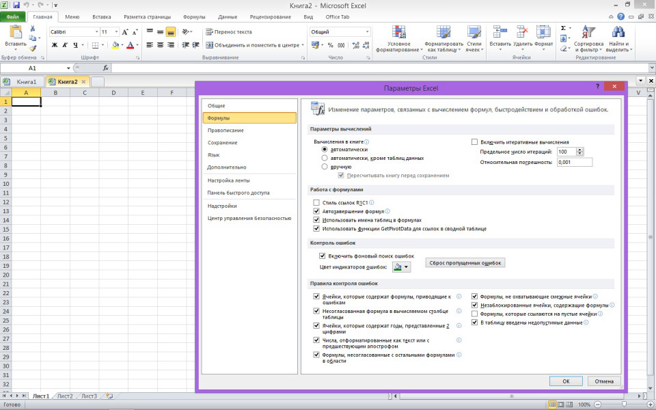
Task: Click the AutoSum sigma icon
Action: [564, 28]
